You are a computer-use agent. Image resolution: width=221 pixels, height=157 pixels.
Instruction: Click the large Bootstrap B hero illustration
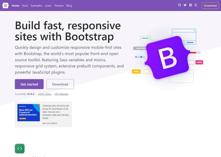coord(167,57)
